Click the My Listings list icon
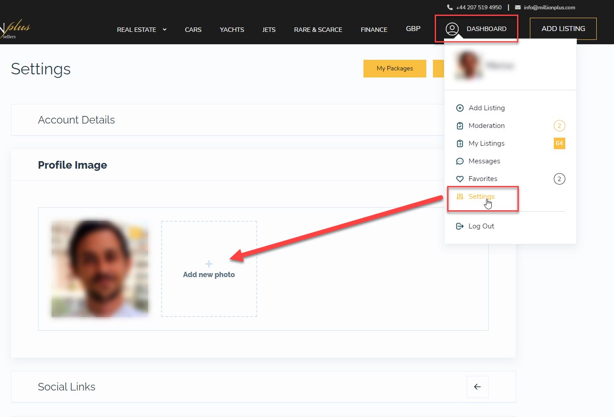 tap(460, 143)
